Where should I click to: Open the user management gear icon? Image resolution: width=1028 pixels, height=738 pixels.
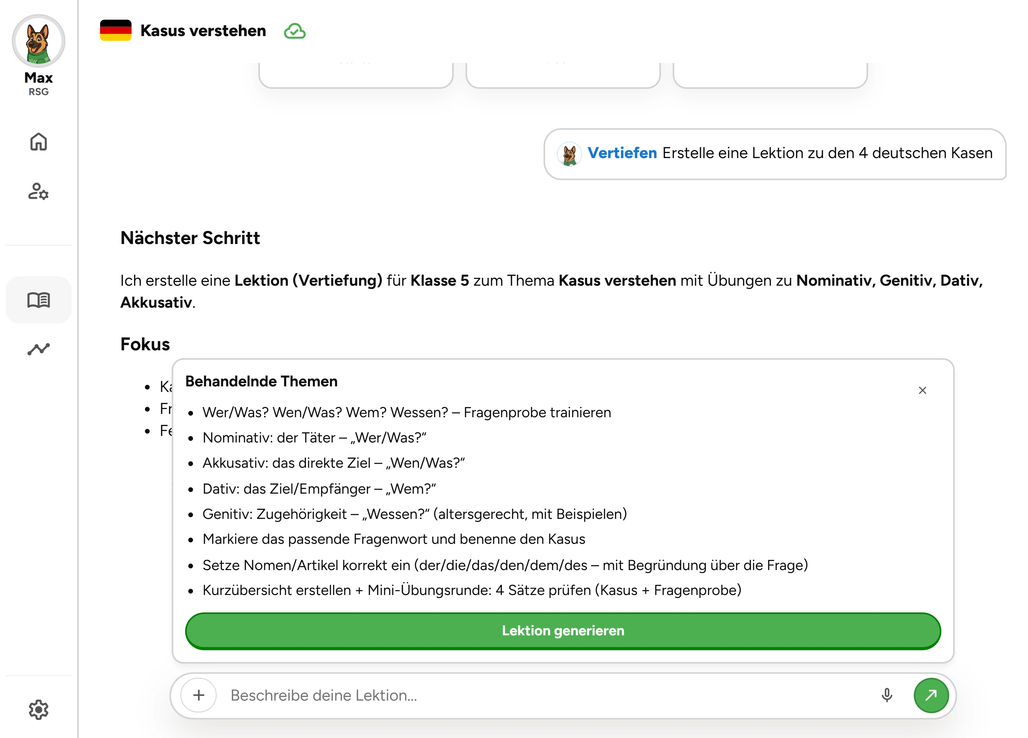[x=38, y=191]
